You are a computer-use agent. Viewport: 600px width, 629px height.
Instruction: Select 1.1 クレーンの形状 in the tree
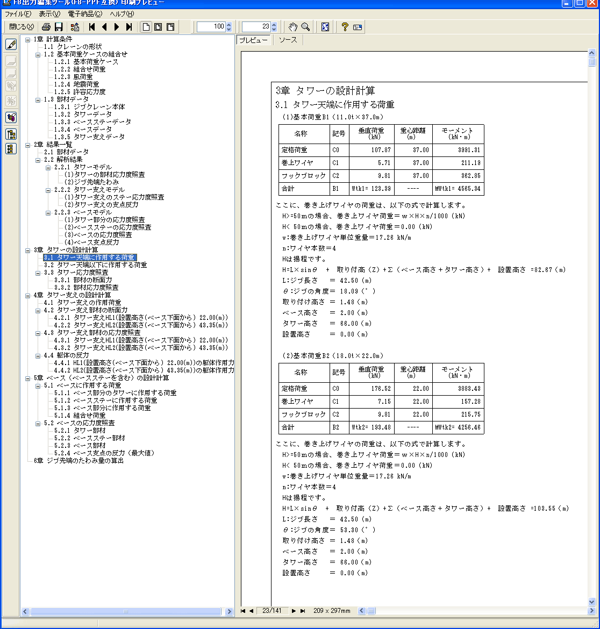[73, 47]
